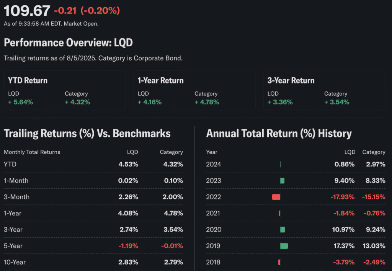
Task: Click LQD 2022 return -17.93%
Action: click(x=343, y=197)
